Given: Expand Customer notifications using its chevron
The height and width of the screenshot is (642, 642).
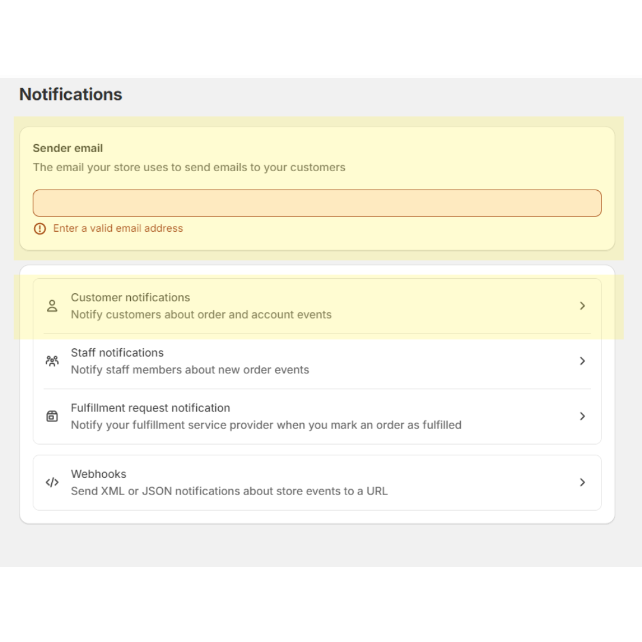Looking at the screenshot, I should pyautogui.click(x=582, y=306).
